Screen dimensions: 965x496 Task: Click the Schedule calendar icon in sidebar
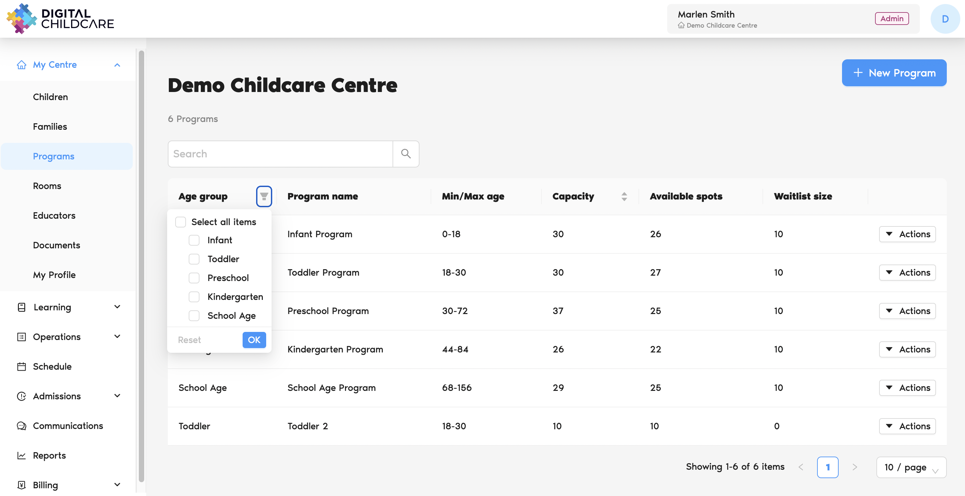point(22,366)
